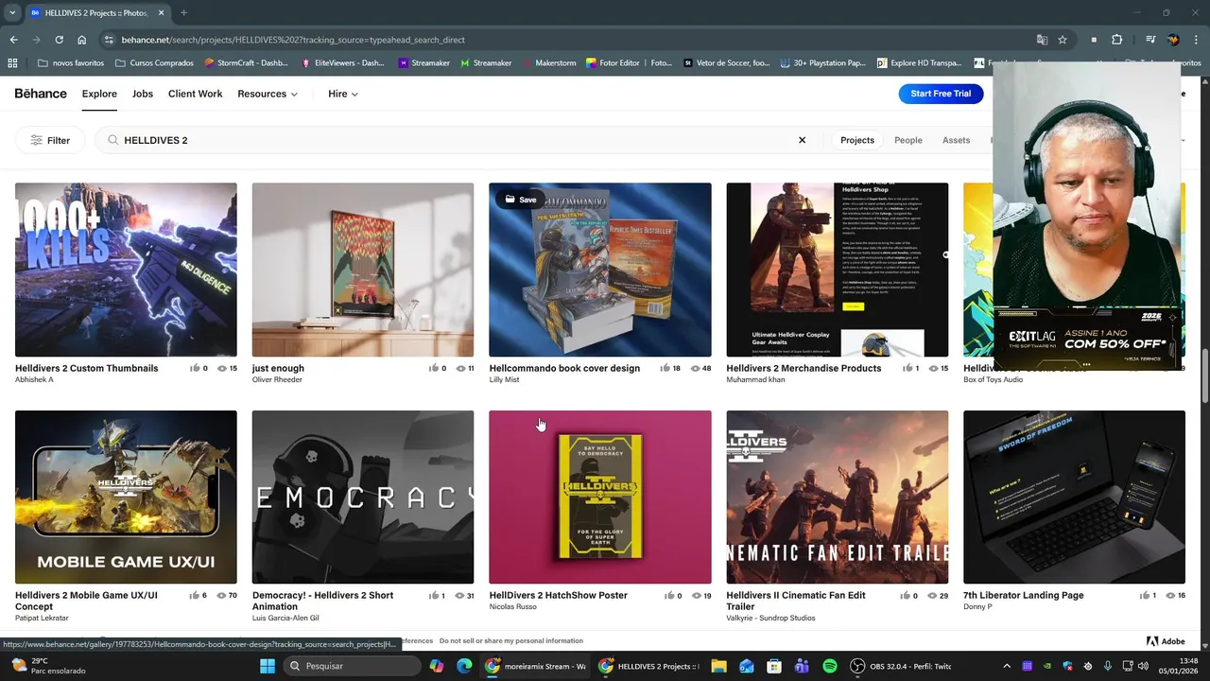Switch to the Assets tab
This screenshot has width=1210, height=681.
click(x=956, y=140)
